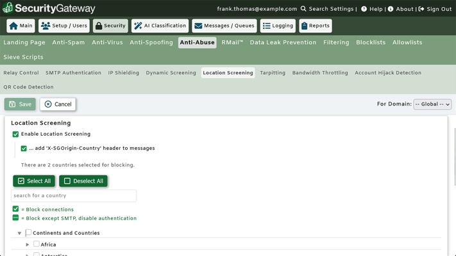Toggle the X-SGOrigin-Country header checkbox
The width and height of the screenshot is (456, 256).
pyautogui.click(x=24, y=148)
